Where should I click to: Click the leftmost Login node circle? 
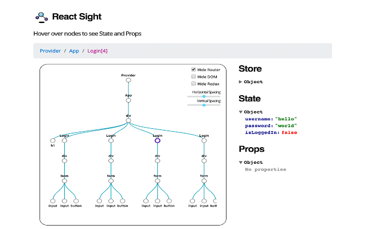point(64,139)
